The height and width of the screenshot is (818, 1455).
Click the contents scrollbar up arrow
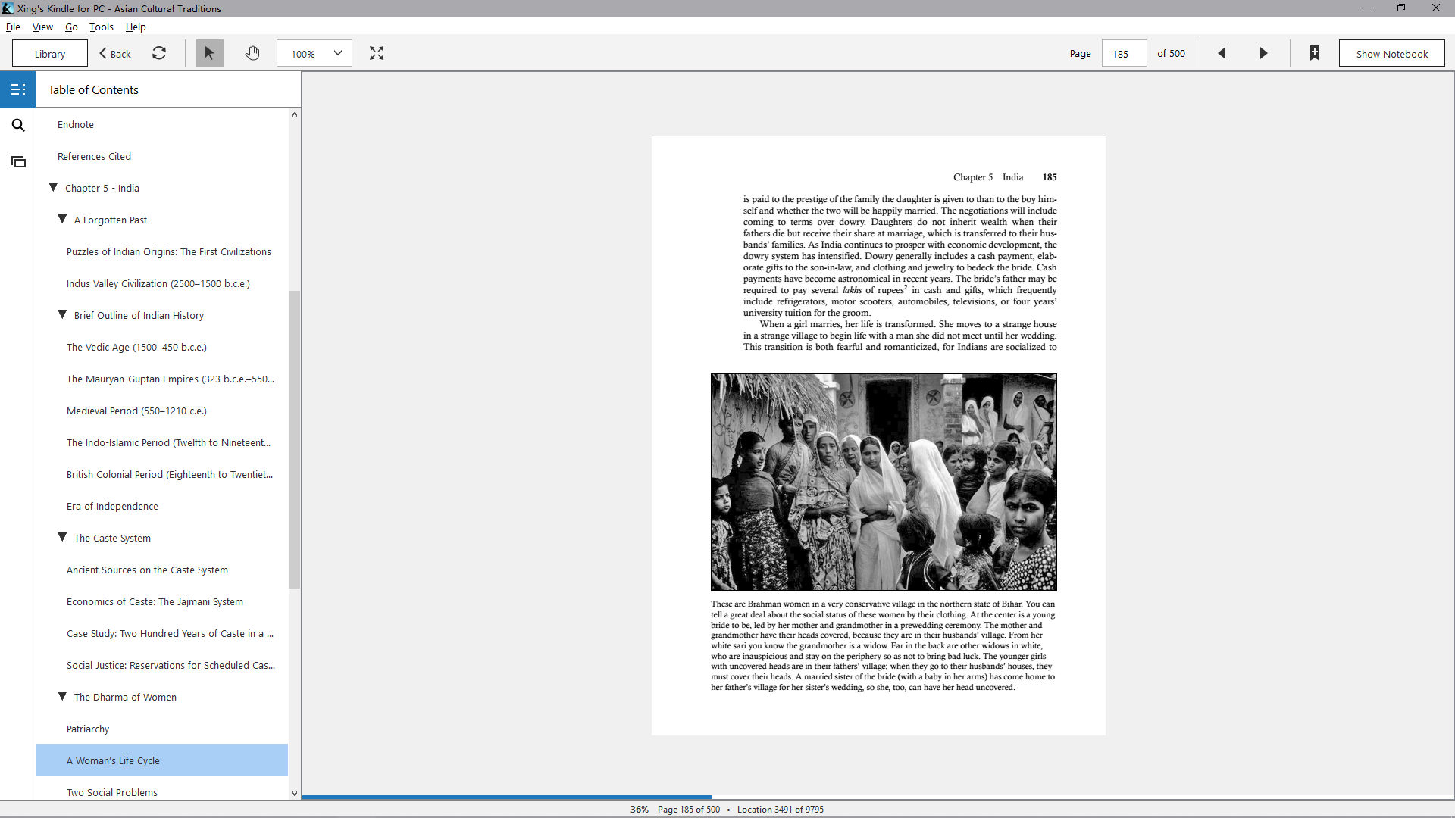[x=294, y=114]
